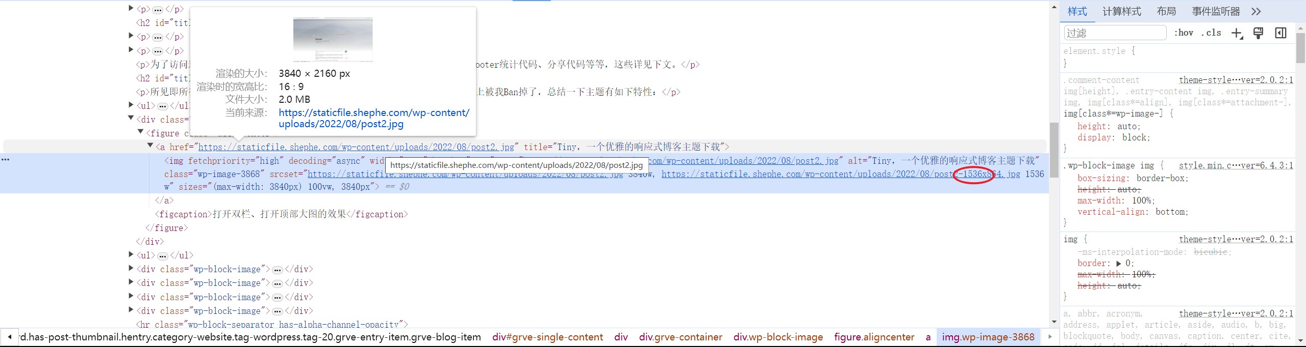Click the DOM tree scrollbar down arrow
1306x347 pixels.
[1054, 322]
